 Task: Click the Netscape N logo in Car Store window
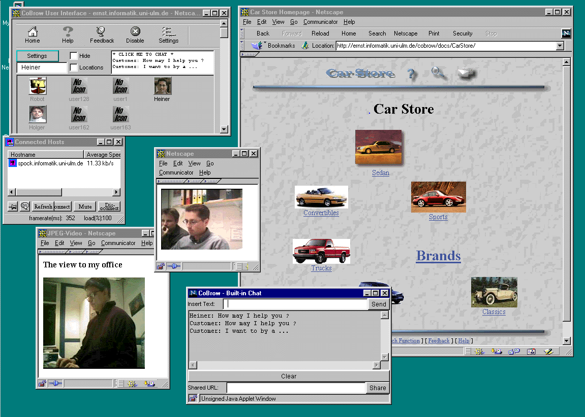pyautogui.click(x=566, y=33)
